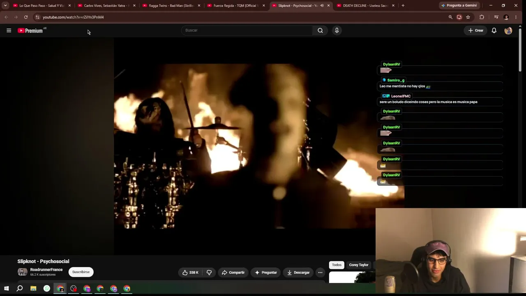This screenshot has width=526, height=296.
Task: Close the Carlos Vives, Sebastián Yatra tab
Action: point(134,6)
